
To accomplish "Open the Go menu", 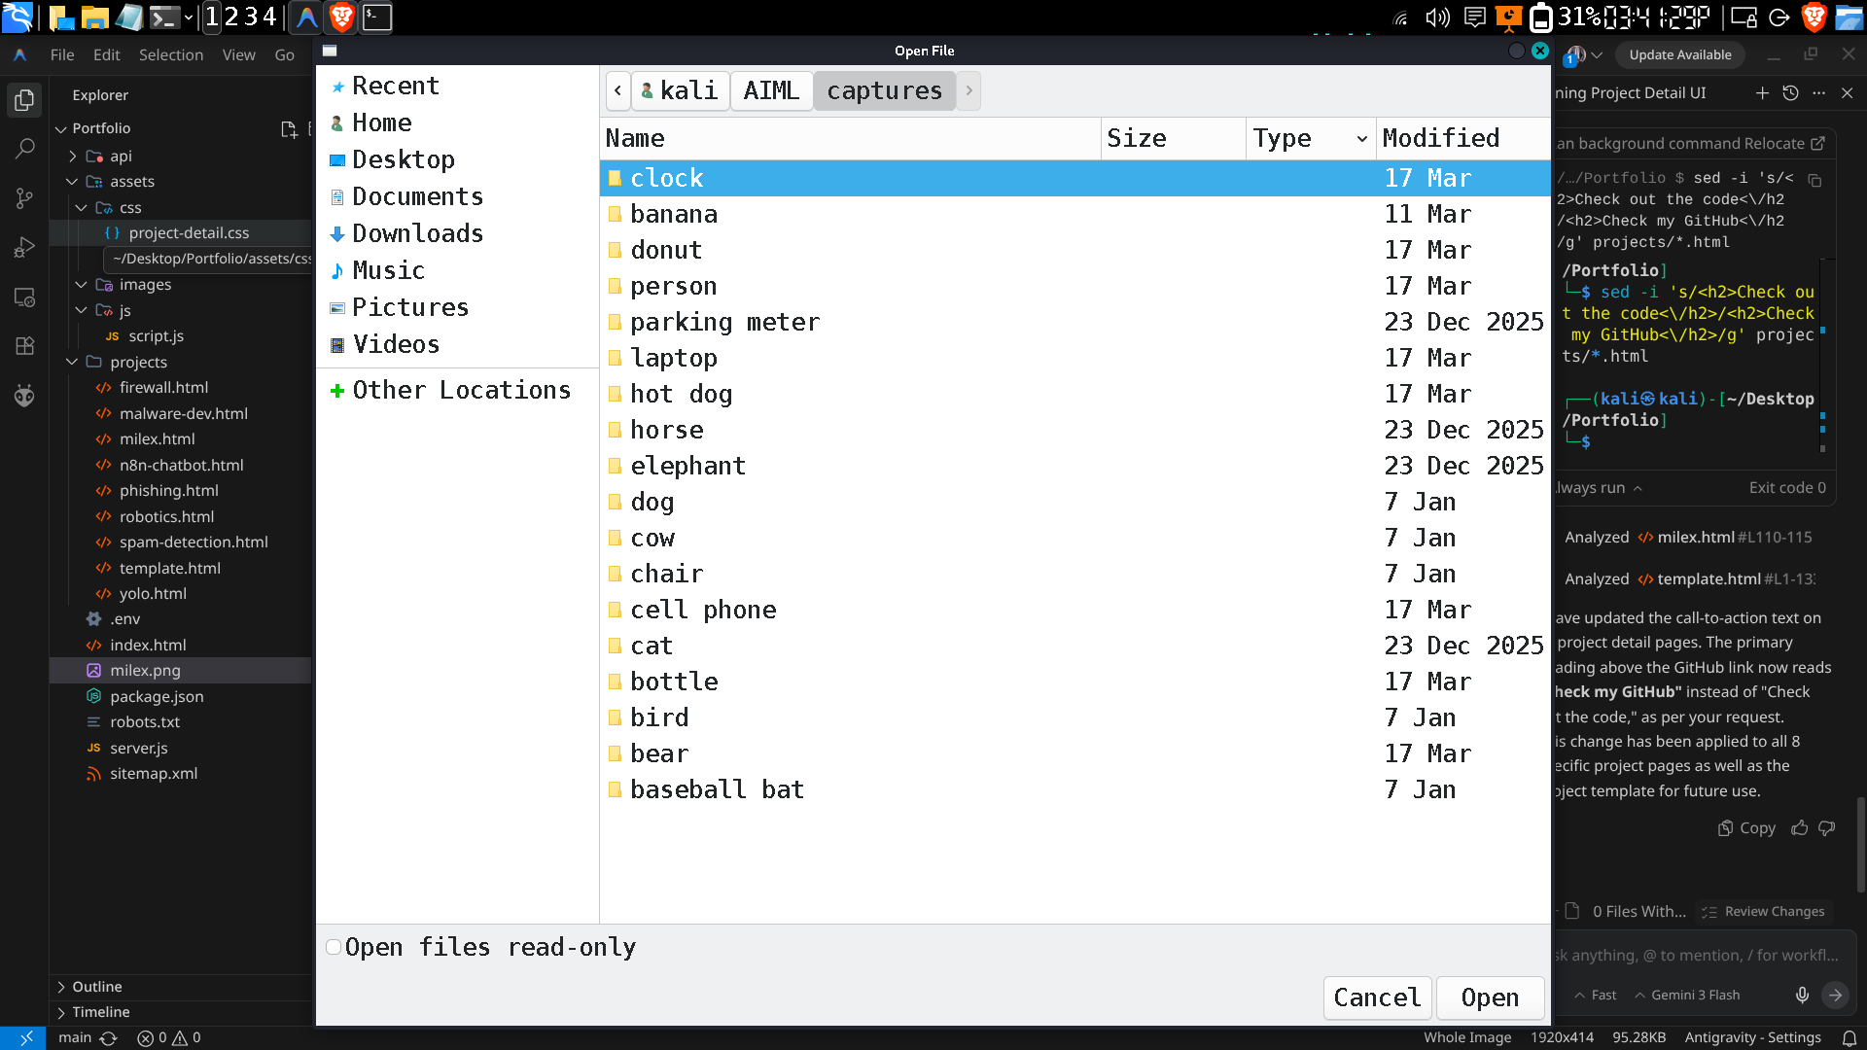I will tap(284, 55).
